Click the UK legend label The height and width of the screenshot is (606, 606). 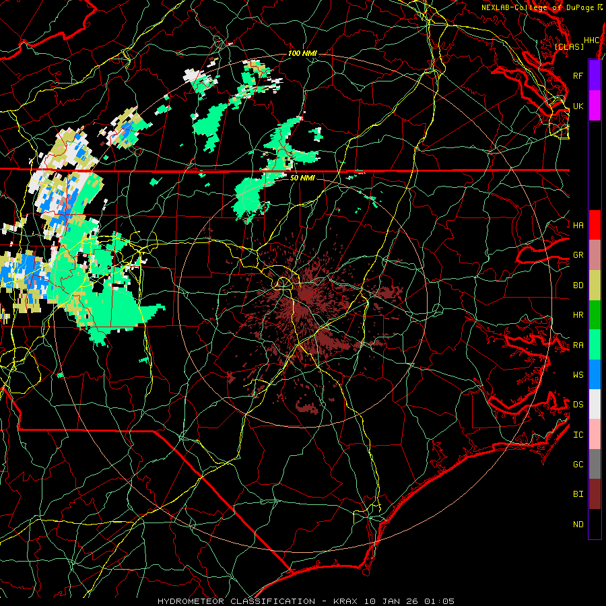(578, 106)
